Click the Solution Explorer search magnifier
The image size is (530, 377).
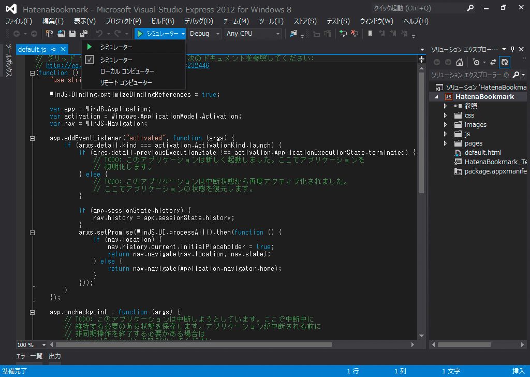[516, 75]
